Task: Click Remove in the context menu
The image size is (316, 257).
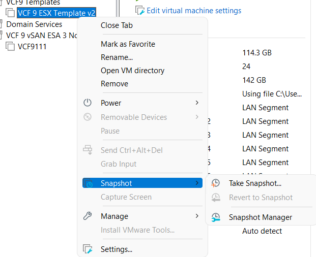Action: pyautogui.click(x=114, y=84)
